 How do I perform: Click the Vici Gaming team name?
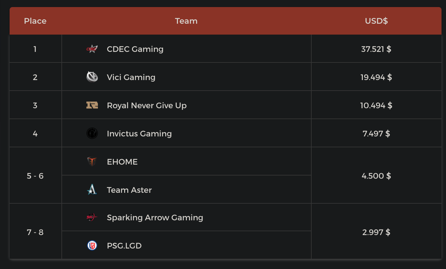tap(131, 77)
